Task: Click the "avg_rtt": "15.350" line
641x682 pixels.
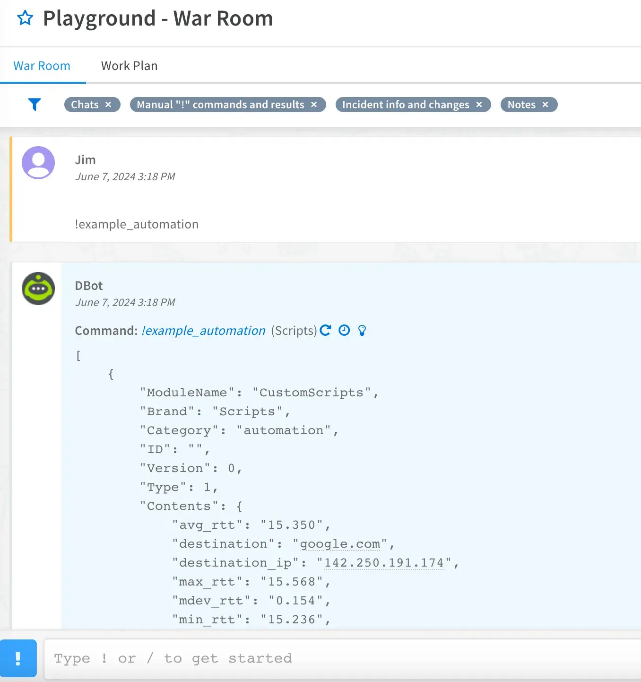Action: click(x=251, y=525)
